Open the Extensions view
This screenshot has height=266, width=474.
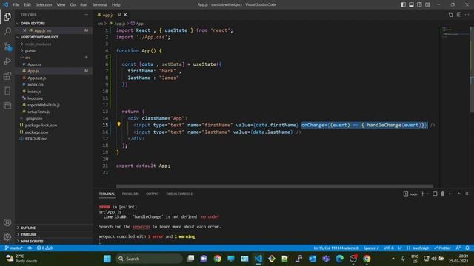(x=7, y=76)
